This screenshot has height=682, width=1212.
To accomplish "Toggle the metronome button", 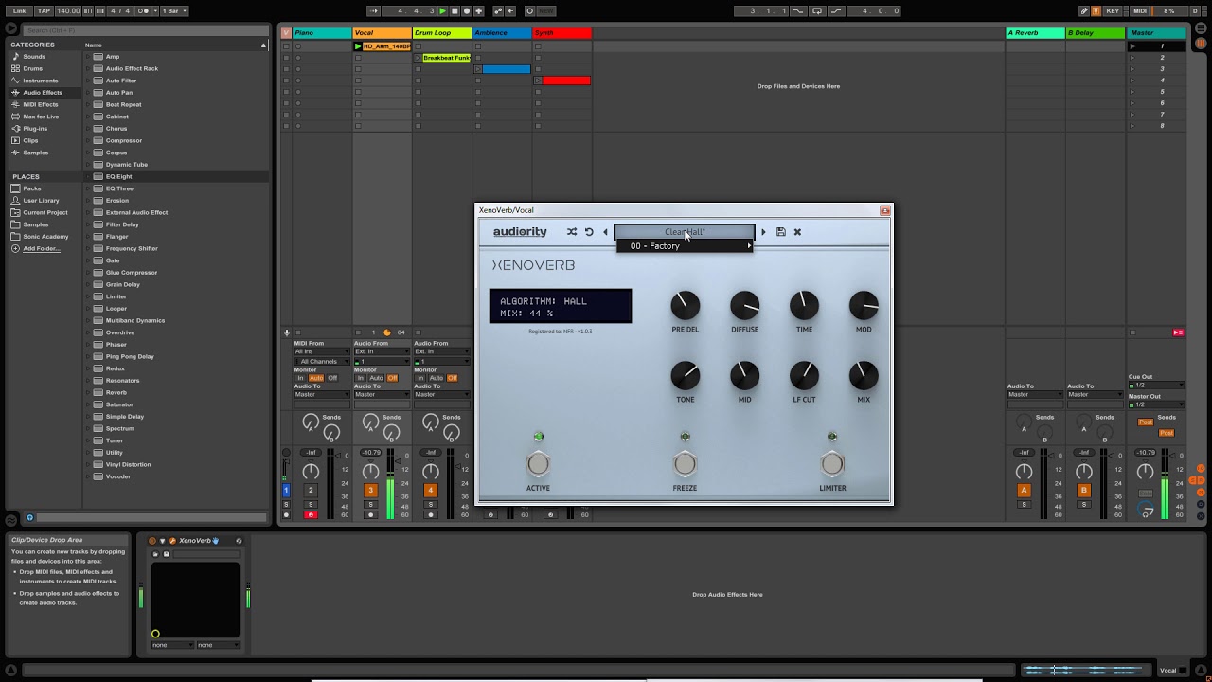I will coord(144,11).
